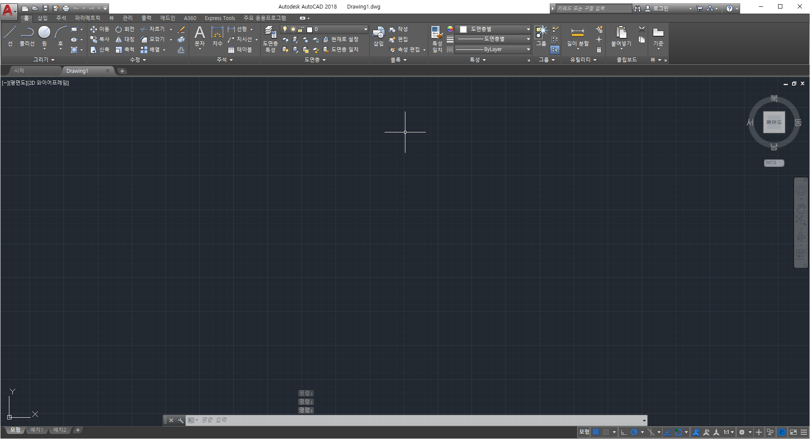
Task: Open the Text (문자) tool
Action: point(200,36)
